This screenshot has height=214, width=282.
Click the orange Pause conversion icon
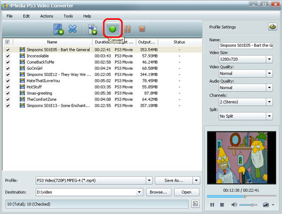pos(127,29)
